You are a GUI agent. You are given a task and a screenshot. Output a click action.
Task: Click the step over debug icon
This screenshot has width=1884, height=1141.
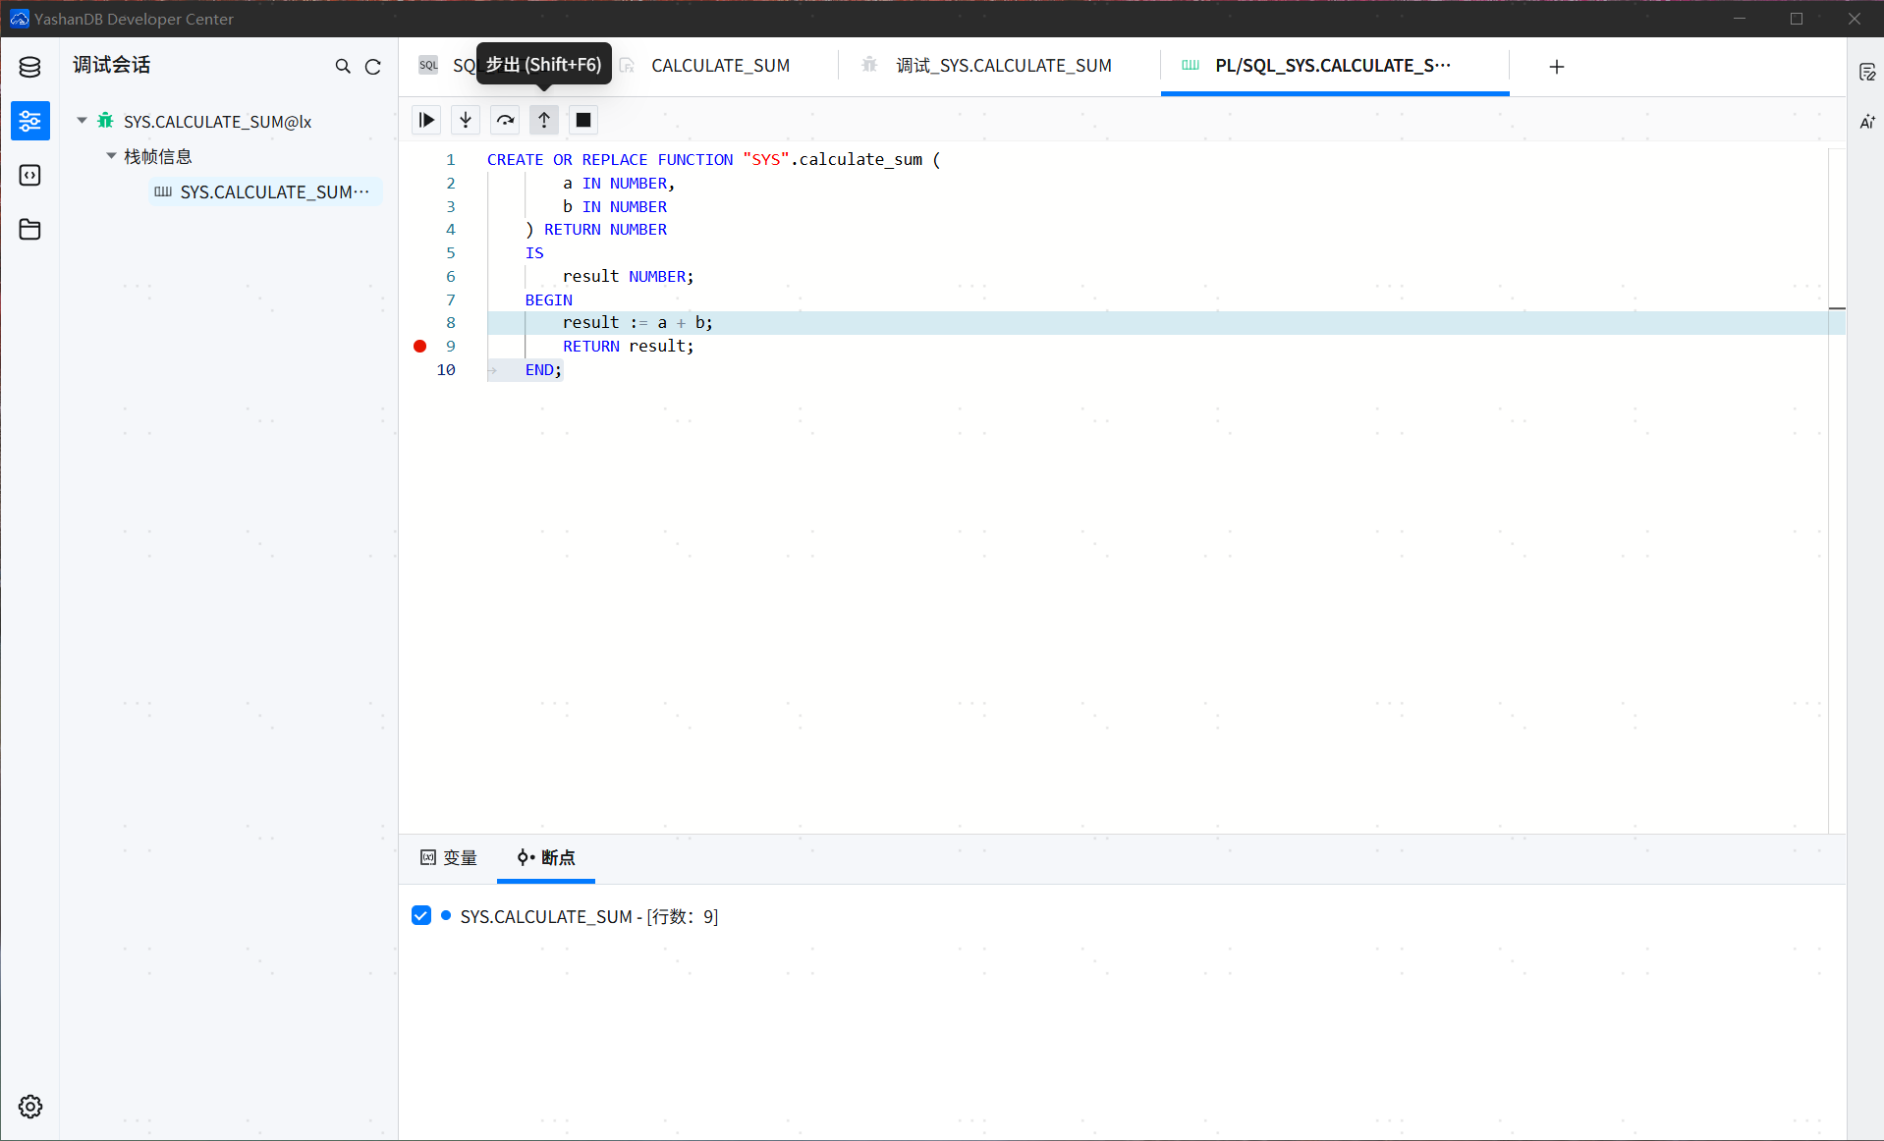(505, 120)
